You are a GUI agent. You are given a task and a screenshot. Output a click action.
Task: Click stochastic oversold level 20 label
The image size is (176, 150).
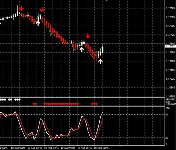[167, 138]
